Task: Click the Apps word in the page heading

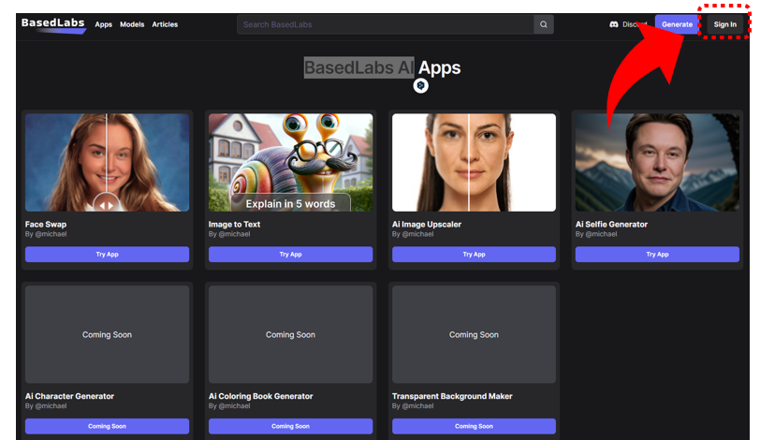Action: (440, 68)
